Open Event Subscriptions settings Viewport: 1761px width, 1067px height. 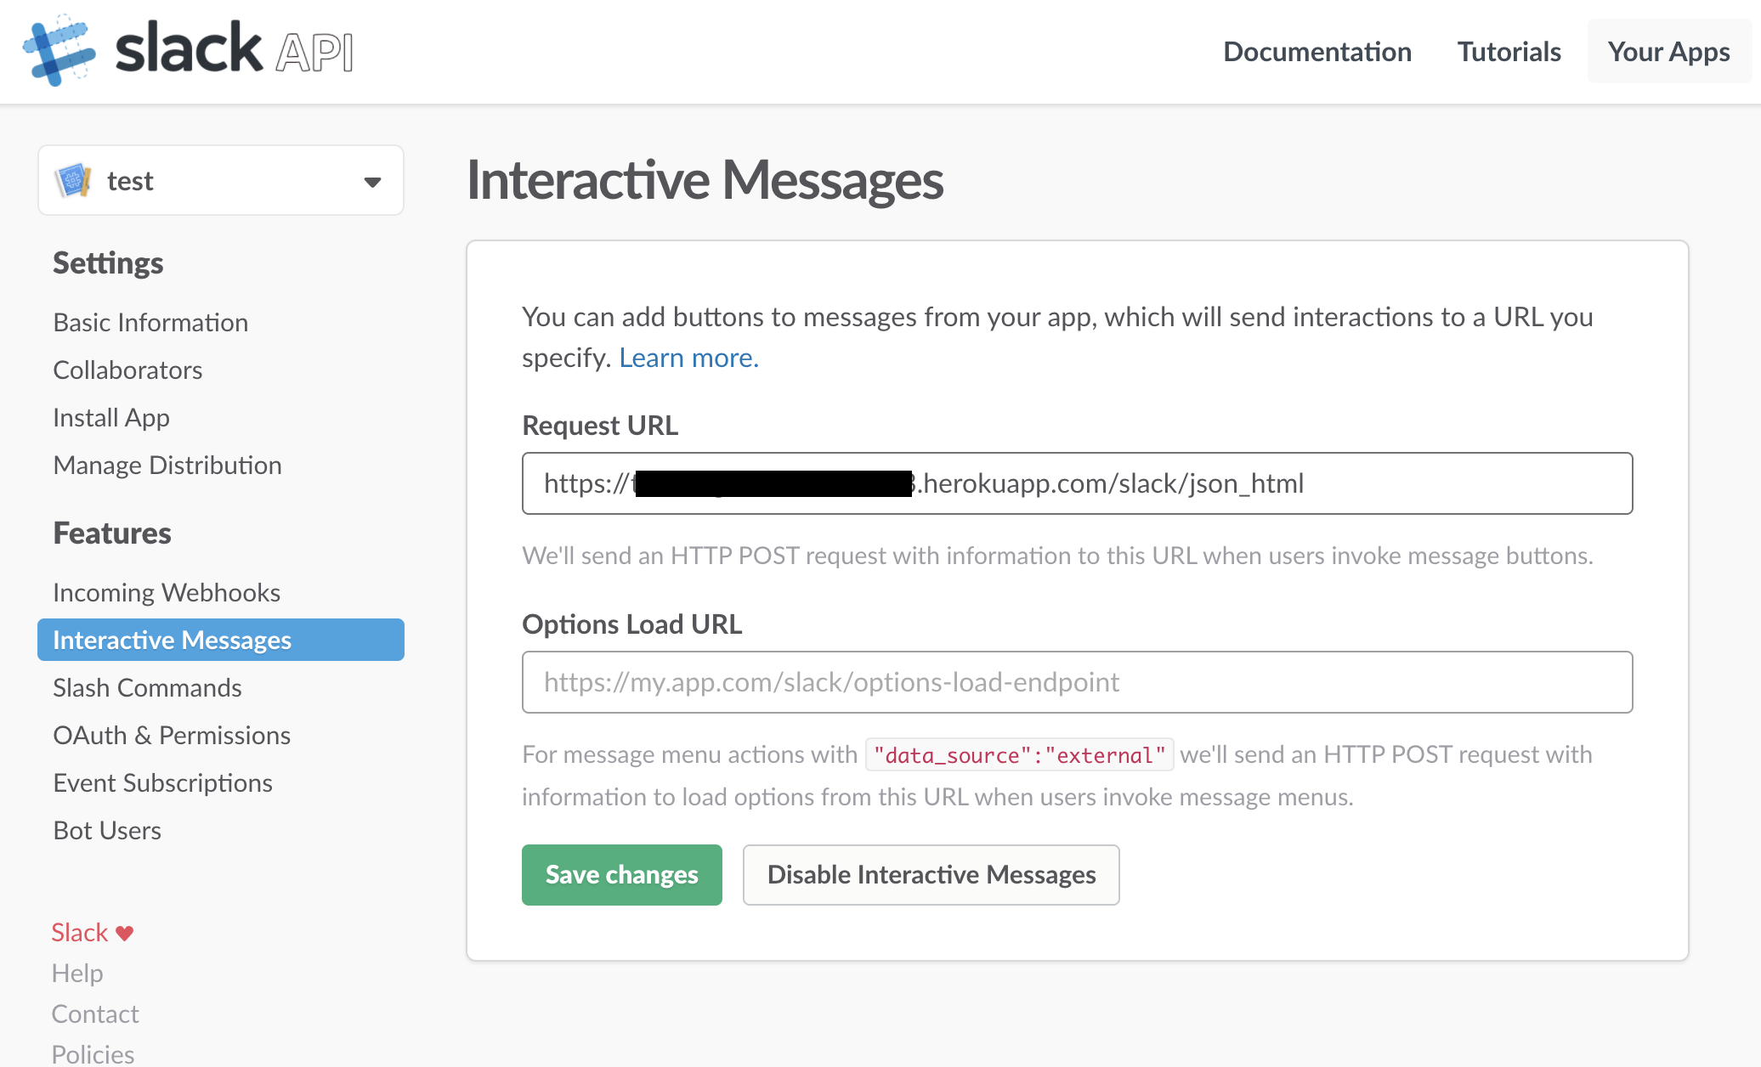[162, 782]
